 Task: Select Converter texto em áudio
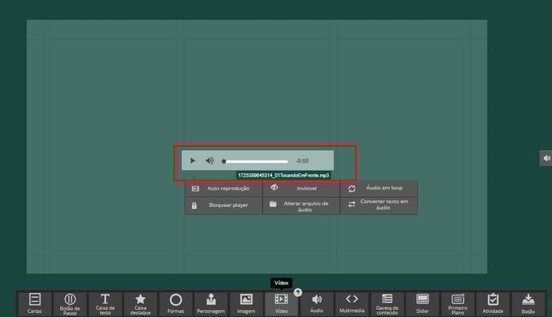379,205
